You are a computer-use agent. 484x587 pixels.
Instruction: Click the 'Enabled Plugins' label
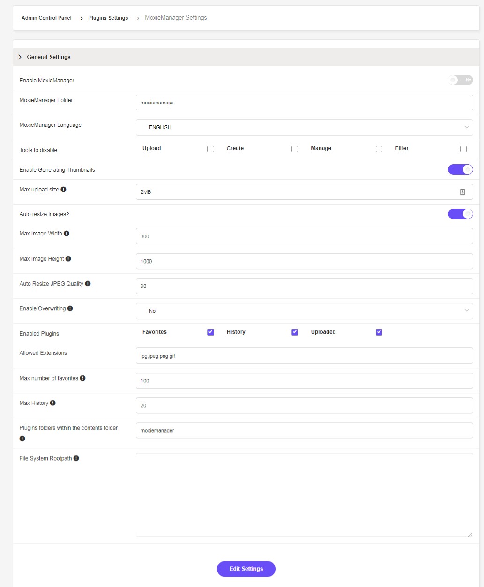pyautogui.click(x=39, y=334)
